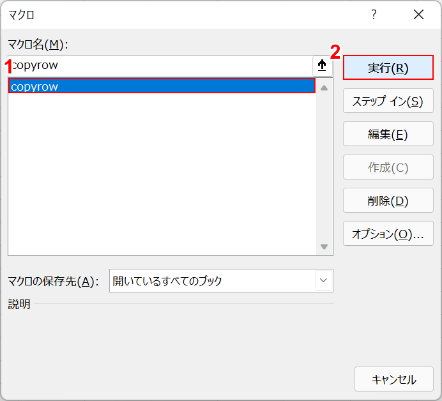Screen dimensions: 442x401
Task: Click the empty area in macro list
Action: coord(162,172)
